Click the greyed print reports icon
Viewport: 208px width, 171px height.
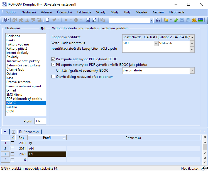[x=14, y=20]
